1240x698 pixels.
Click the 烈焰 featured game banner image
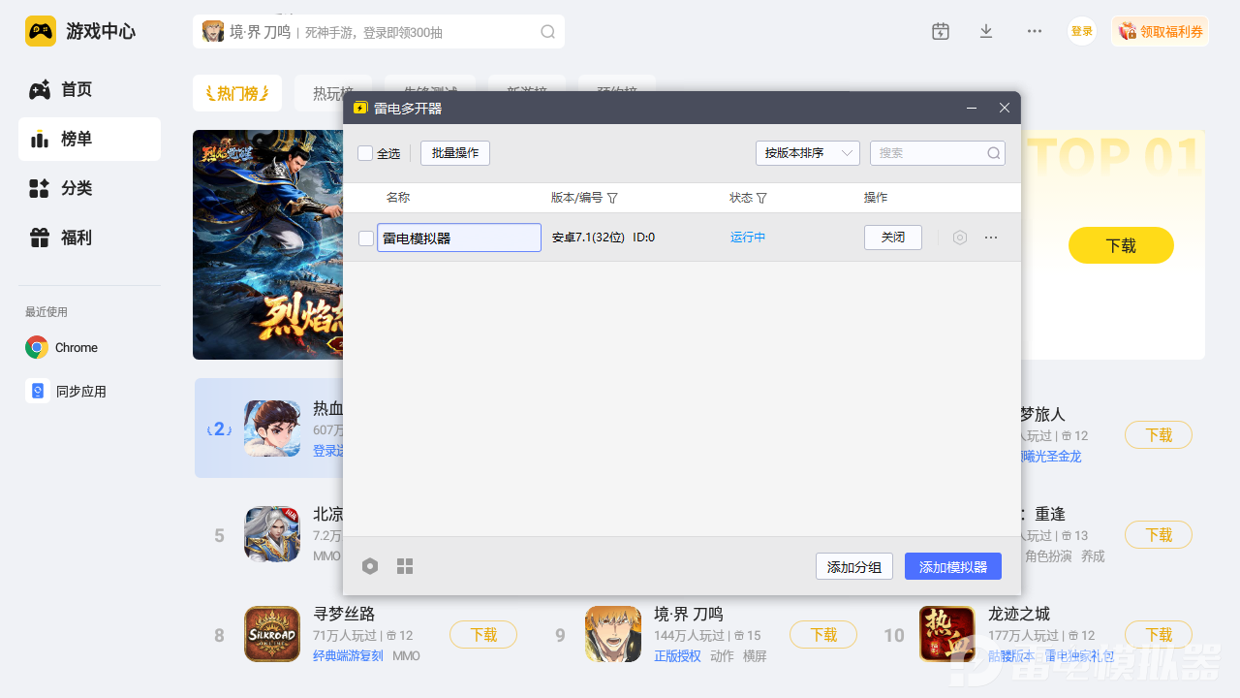point(268,244)
